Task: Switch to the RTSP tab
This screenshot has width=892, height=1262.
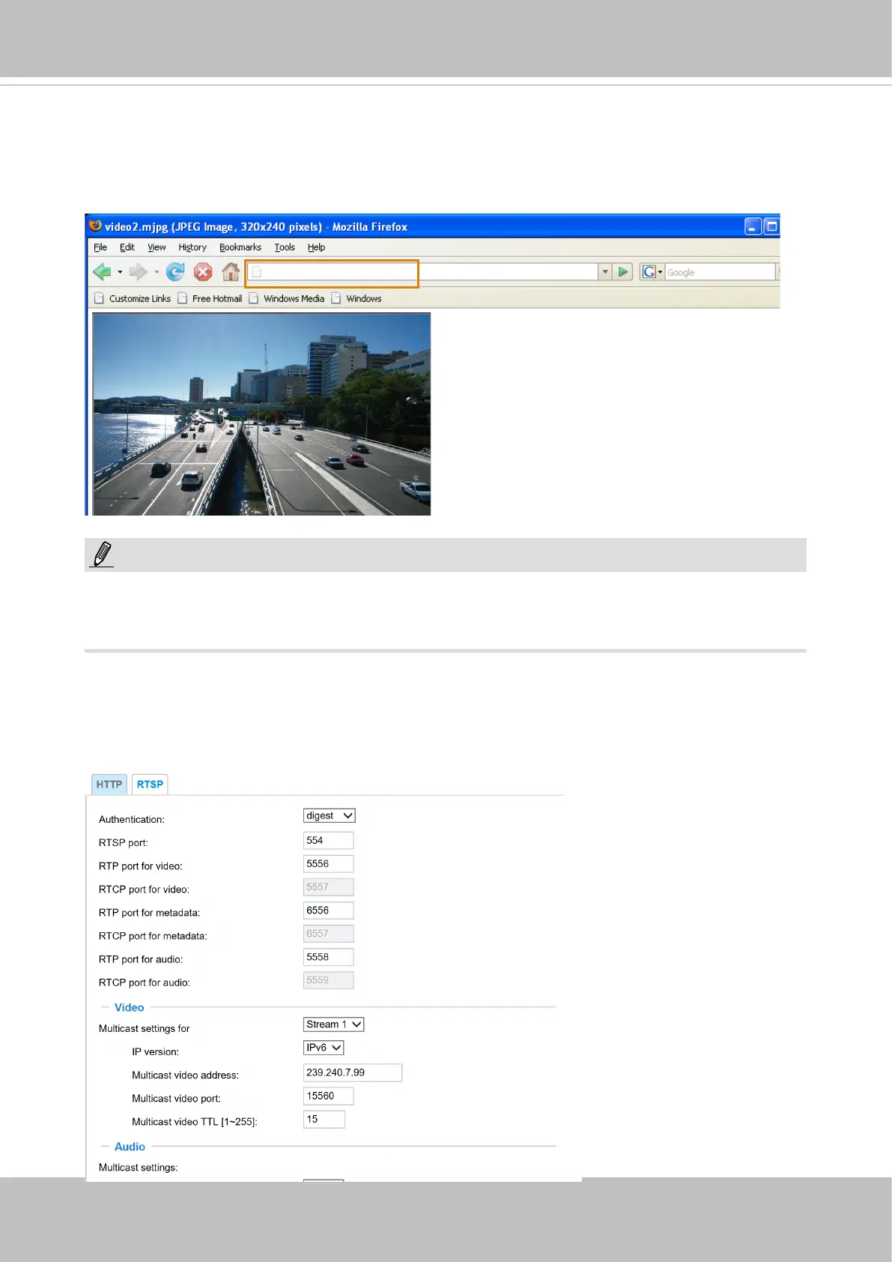Action: tap(150, 785)
